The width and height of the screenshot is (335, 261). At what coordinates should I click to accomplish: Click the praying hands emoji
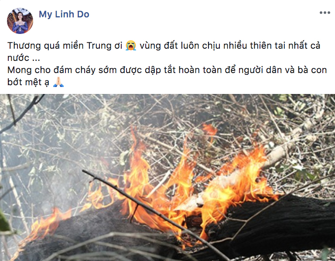tap(58, 82)
